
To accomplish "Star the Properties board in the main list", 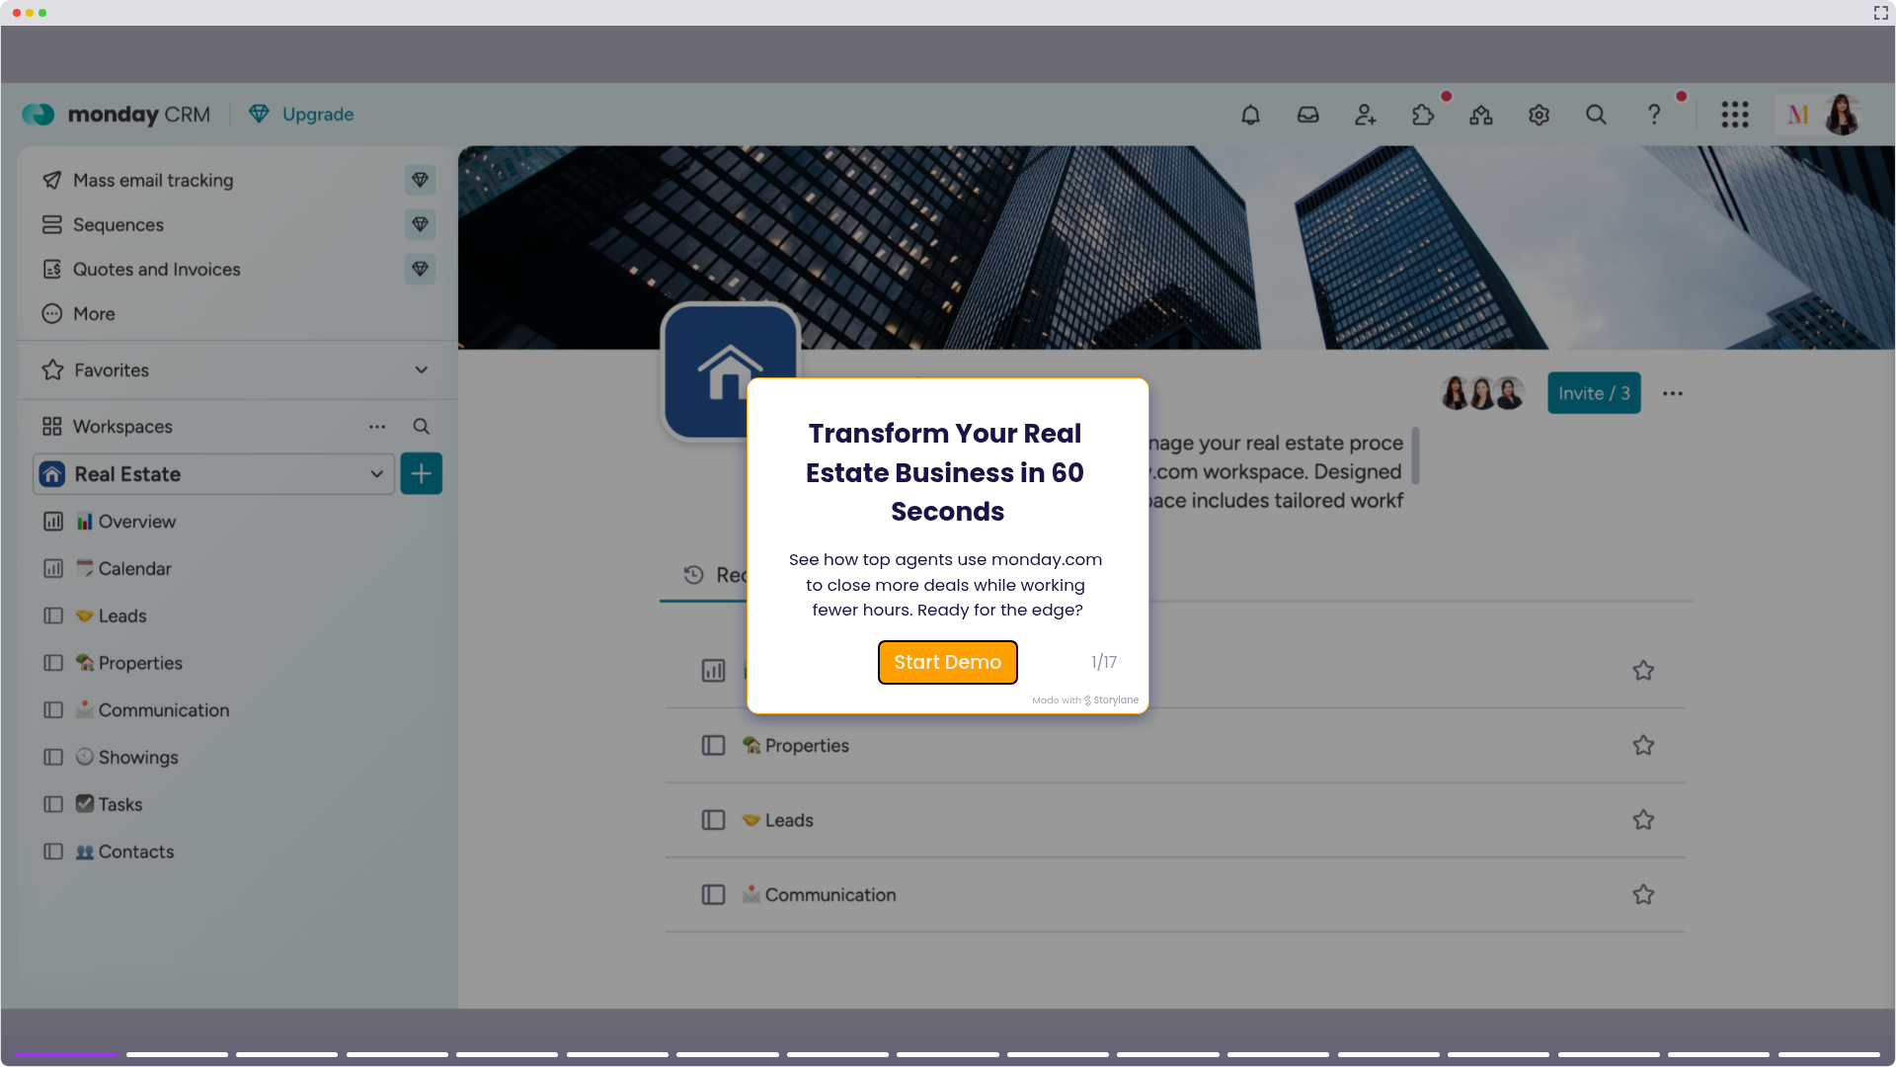I will (1642, 745).
